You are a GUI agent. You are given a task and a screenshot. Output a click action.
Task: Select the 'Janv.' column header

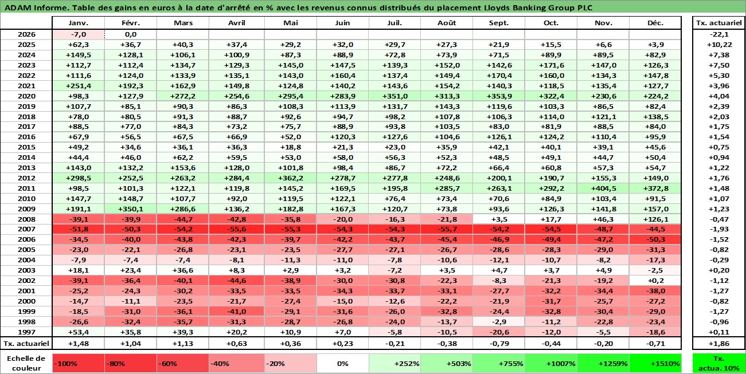coord(78,23)
